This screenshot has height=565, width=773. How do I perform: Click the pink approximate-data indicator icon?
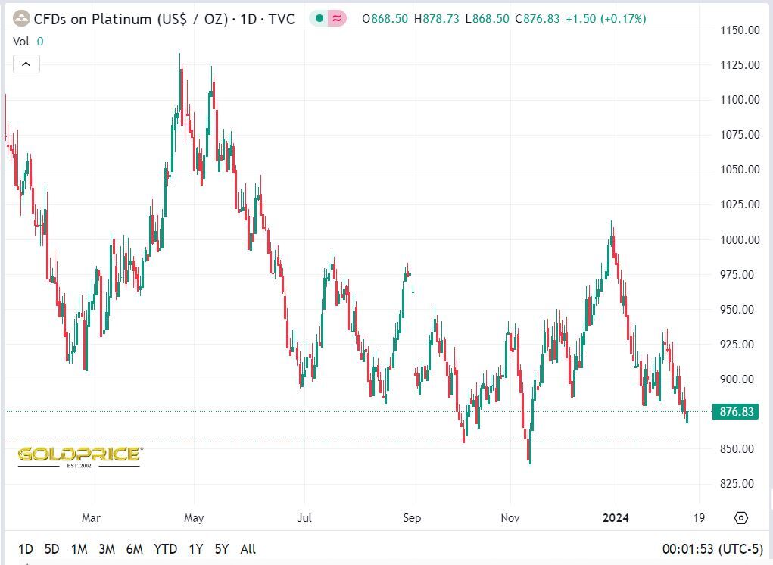pyautogui.click(x=337, y=19)
